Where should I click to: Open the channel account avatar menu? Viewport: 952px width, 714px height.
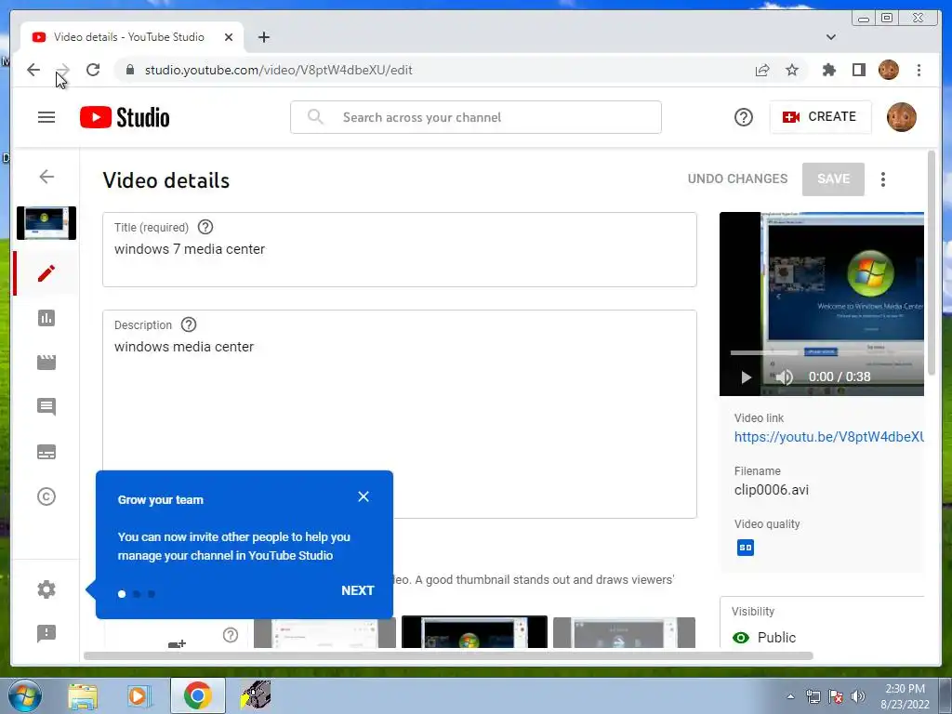coord(901,117)
